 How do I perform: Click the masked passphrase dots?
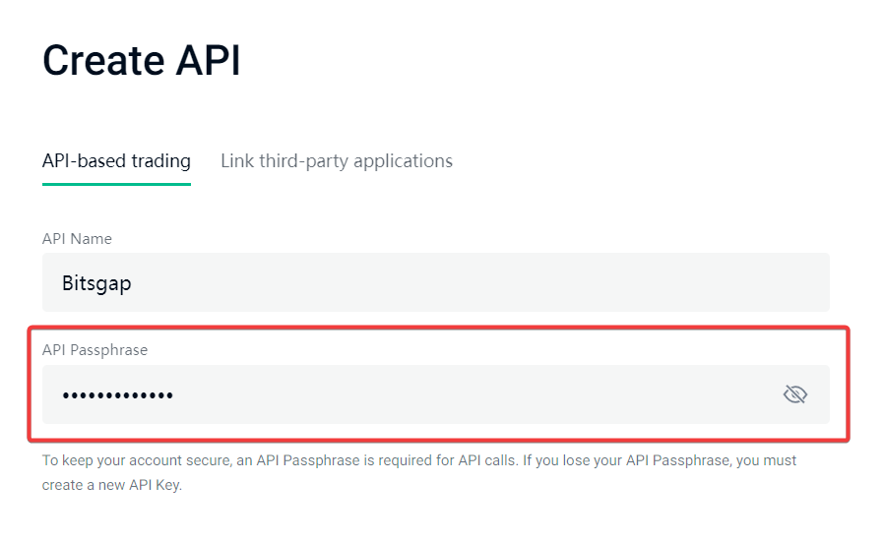click(x=117, y=395)
